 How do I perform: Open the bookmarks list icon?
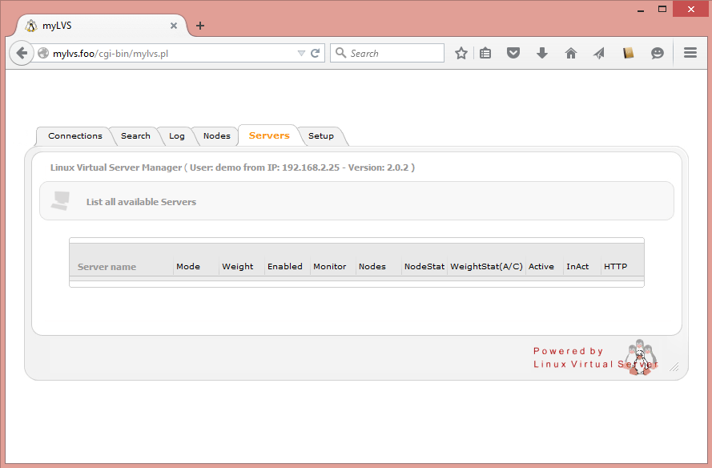point(485,53)
